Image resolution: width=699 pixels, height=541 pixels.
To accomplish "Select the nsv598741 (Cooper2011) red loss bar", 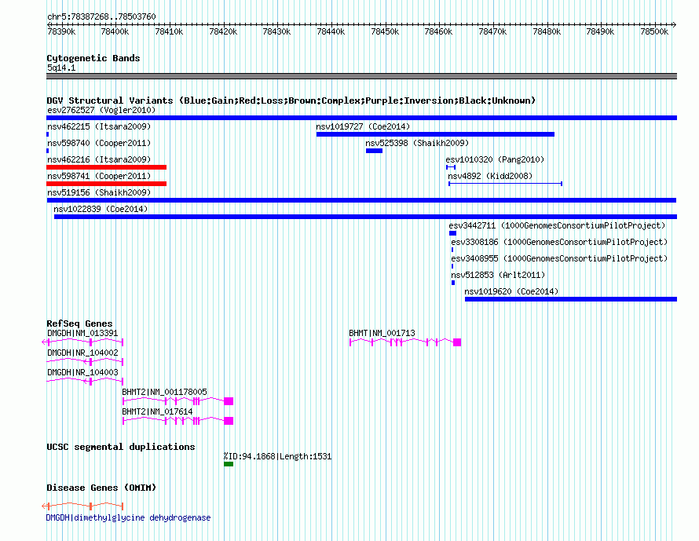I will pos(107,184).
